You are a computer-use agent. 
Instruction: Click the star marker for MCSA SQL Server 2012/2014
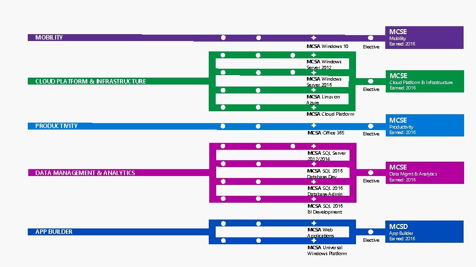(x=313, y=146)
